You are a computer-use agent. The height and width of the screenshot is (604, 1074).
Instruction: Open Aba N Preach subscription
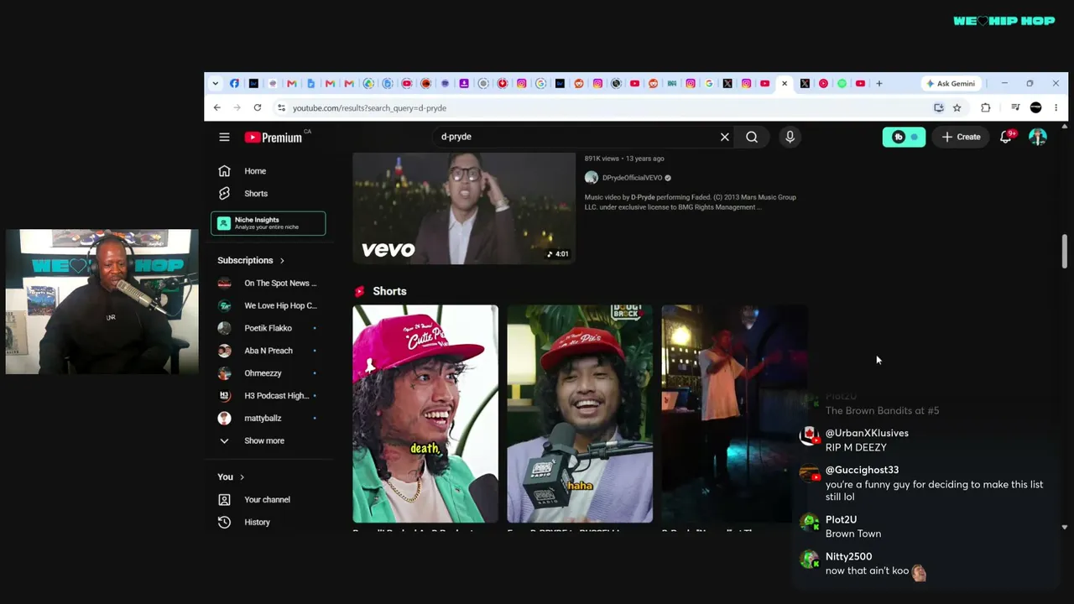(x=268, y=351)
